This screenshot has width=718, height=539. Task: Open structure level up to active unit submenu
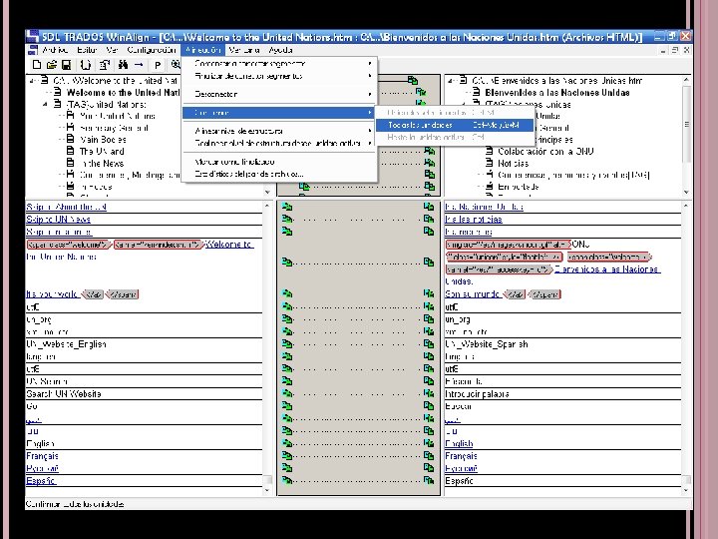pyautogui.click(x=280, y=143)
